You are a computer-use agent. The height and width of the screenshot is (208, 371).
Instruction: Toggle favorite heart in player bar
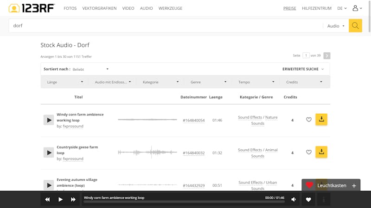coord(308,200)
